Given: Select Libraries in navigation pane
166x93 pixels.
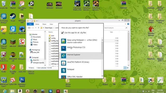Looking at the screenshot, I should point(34,34).
